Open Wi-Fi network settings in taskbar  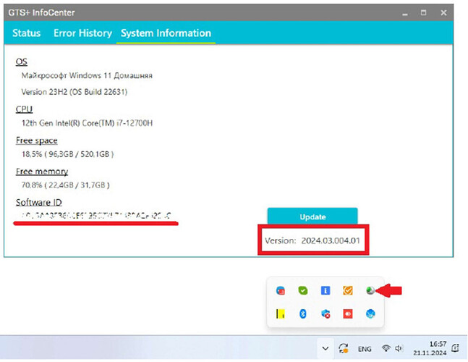pos(387,349)
